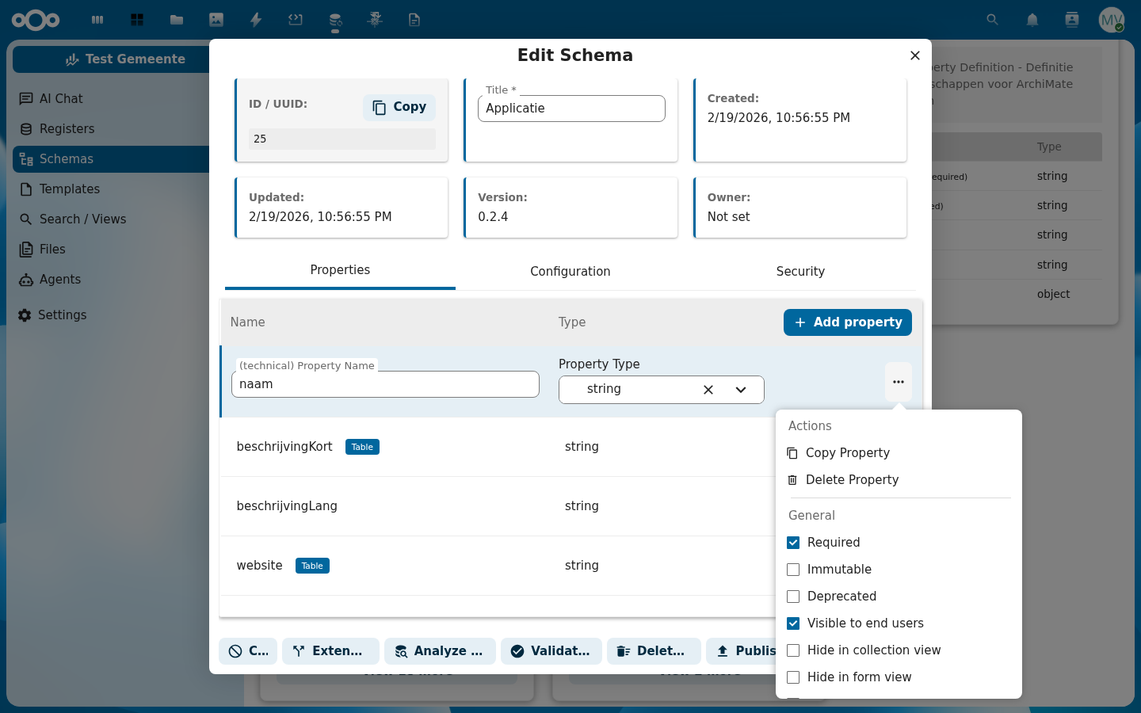The image size is (1141, 713).
Task: Select Delete Property from the actions menu
Action: tap(852, 479)
